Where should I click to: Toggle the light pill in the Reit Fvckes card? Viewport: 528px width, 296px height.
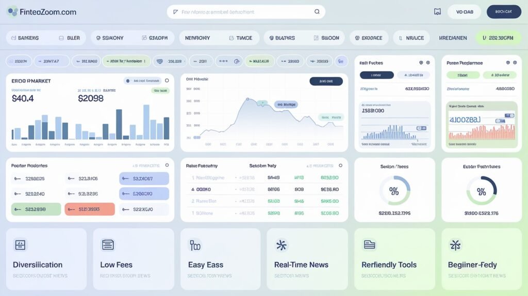[x=414, y=75]
